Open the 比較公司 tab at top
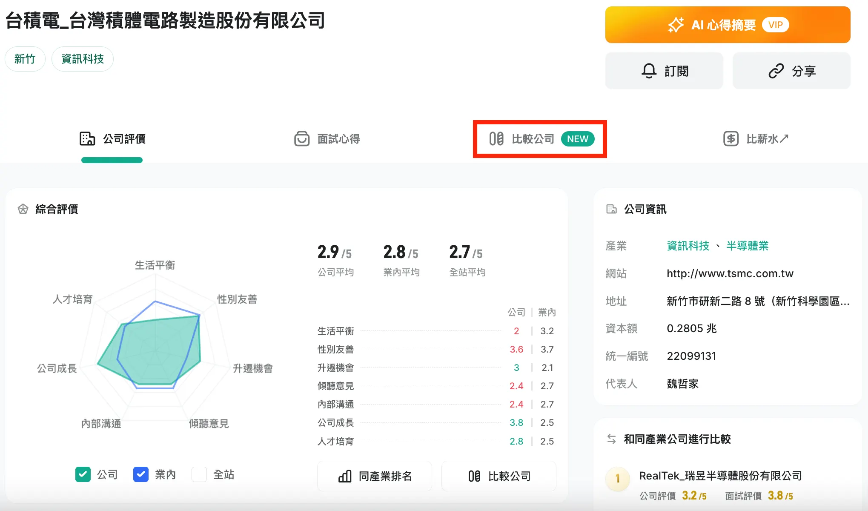The image size is (868, 511). click(x=540, y=139)
